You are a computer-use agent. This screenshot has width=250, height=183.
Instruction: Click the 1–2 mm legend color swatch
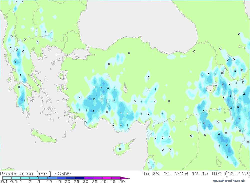[x=25, y=178]
